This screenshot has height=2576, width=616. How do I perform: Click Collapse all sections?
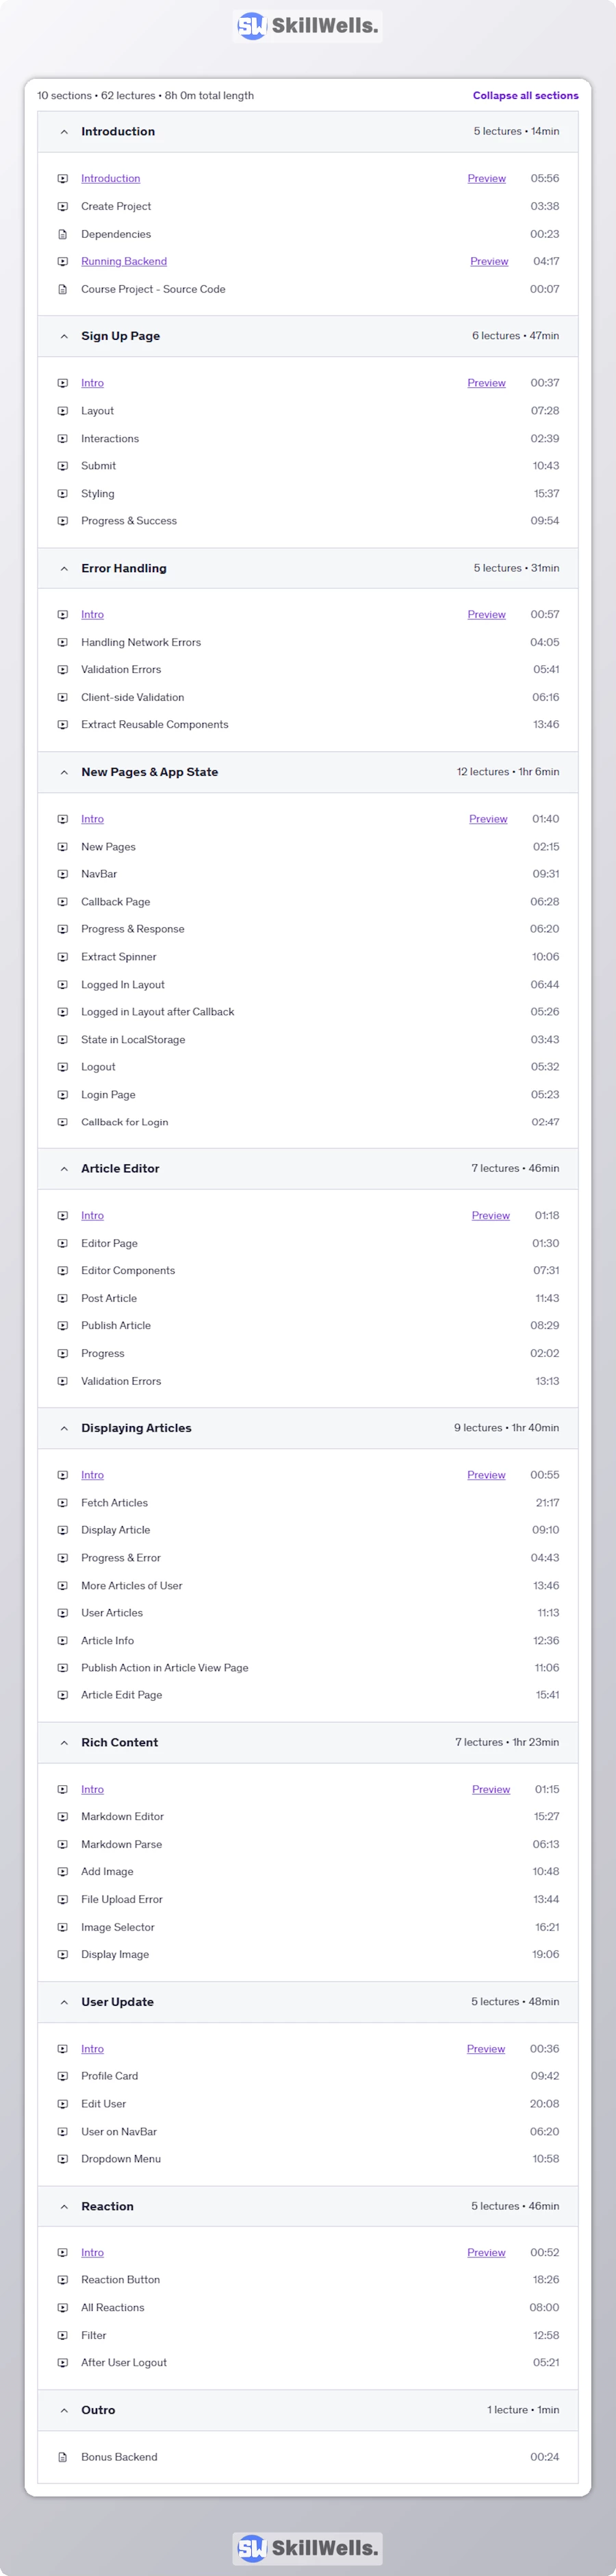[x=525, y=96]
